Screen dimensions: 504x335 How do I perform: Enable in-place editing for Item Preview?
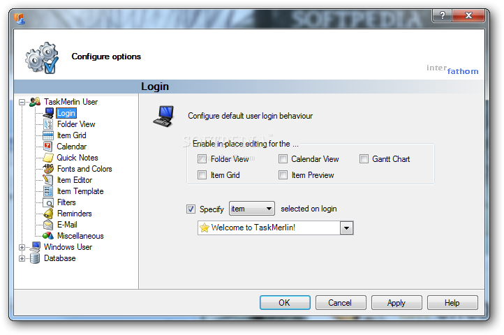[x=283, y=175]
